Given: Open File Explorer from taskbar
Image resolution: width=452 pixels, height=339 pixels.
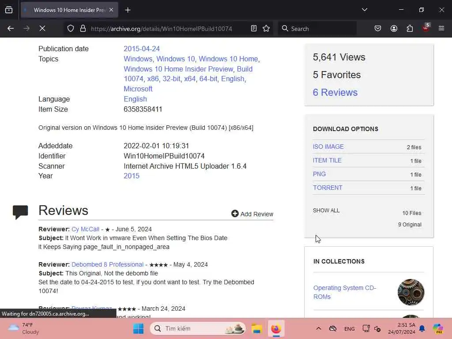Looking at the screenshot, I should 256,328.
